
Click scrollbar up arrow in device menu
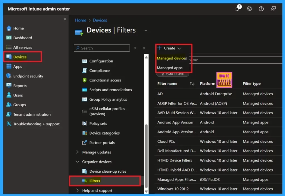pyautogui.click(x=146, y=57)
